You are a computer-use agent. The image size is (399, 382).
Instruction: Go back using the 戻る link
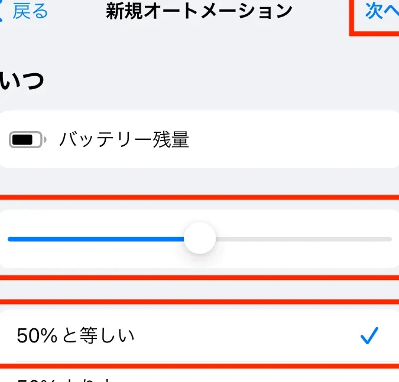pos(30,11)
